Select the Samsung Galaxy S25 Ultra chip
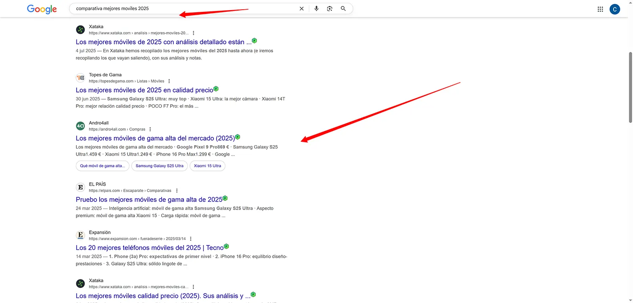Image resolution: width=633 pixels, height=303 pixels. click(x=159, y=166)
